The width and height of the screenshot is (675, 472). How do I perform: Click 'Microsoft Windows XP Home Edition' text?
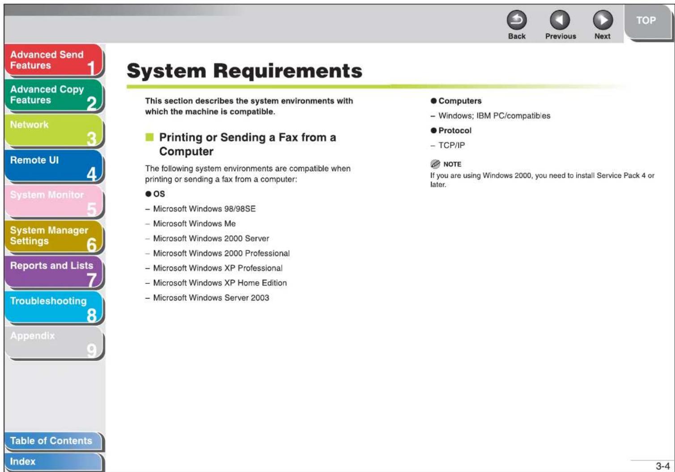click(220, 283)
